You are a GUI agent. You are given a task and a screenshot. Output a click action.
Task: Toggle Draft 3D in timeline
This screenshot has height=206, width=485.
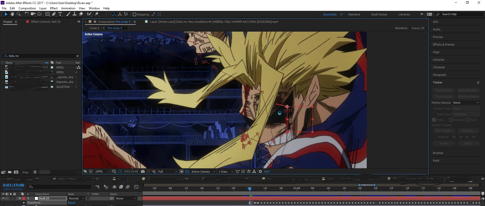106,187
